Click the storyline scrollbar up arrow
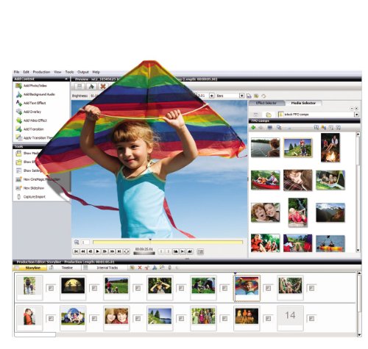The width and height of the screenshot is (368, 349). 359,273
